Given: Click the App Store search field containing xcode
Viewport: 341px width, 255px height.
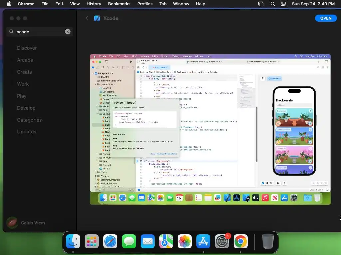Looking at the screenshot, I should click(40, 32).
